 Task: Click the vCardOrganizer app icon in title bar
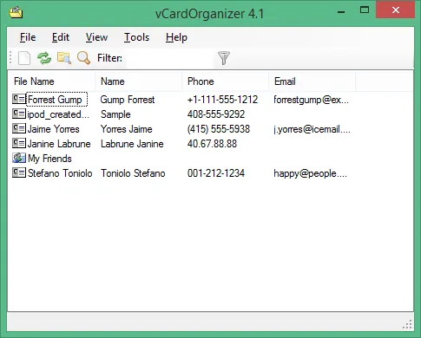click(x=16, y=12)
